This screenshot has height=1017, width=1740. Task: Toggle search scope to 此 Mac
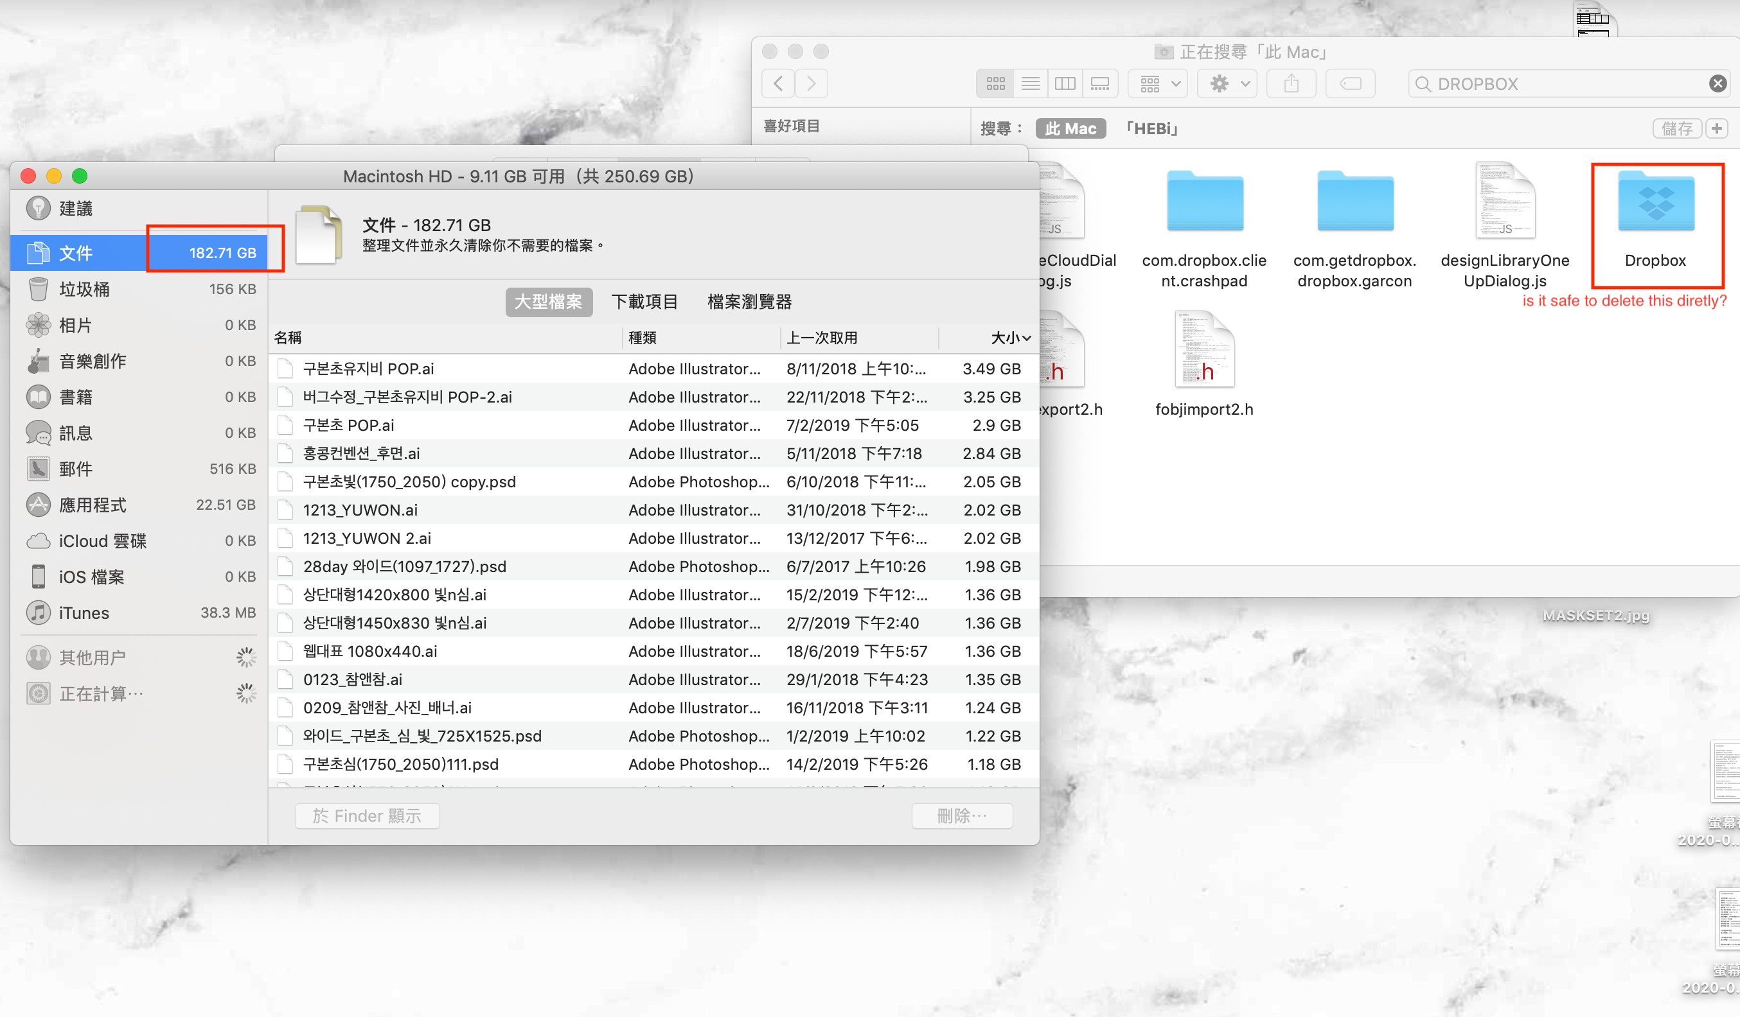(x=1070, y=129)
